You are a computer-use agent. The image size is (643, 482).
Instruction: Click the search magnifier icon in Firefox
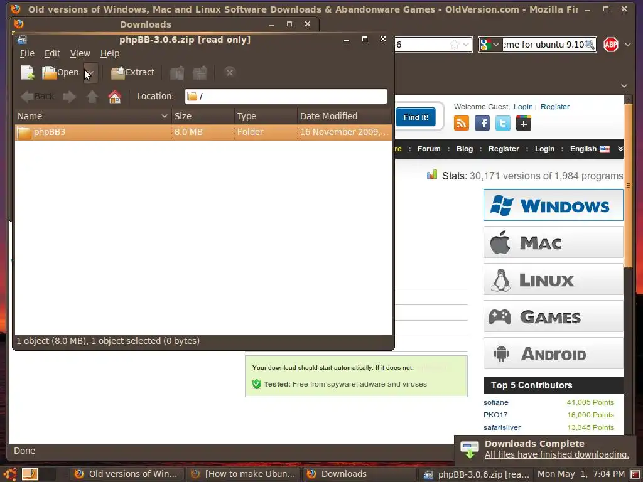point(590,45)
